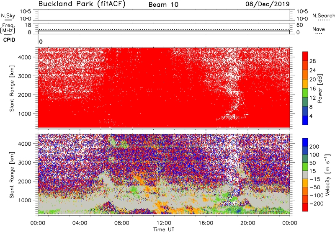Click the '16' tick on the power color bar
The height and width of the screenshot is (232, 335).
point(312,89)
